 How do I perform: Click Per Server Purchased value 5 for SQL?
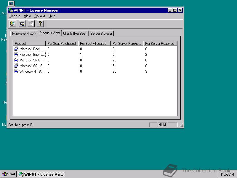(113, 66)
